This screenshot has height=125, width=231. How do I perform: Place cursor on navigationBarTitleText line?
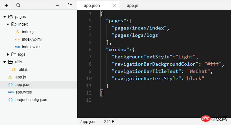[162, 71]
